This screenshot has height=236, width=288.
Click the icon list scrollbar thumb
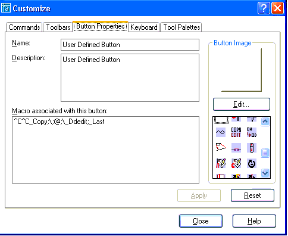pyautogui.click(x=265, y=153)
